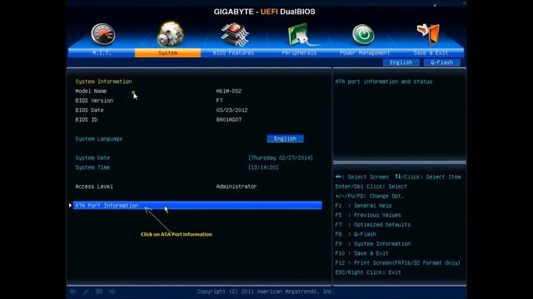Click the right arrow icon in bottom bar
The width and height of the screenshot is (533, 299).
(x=112, y=292)
